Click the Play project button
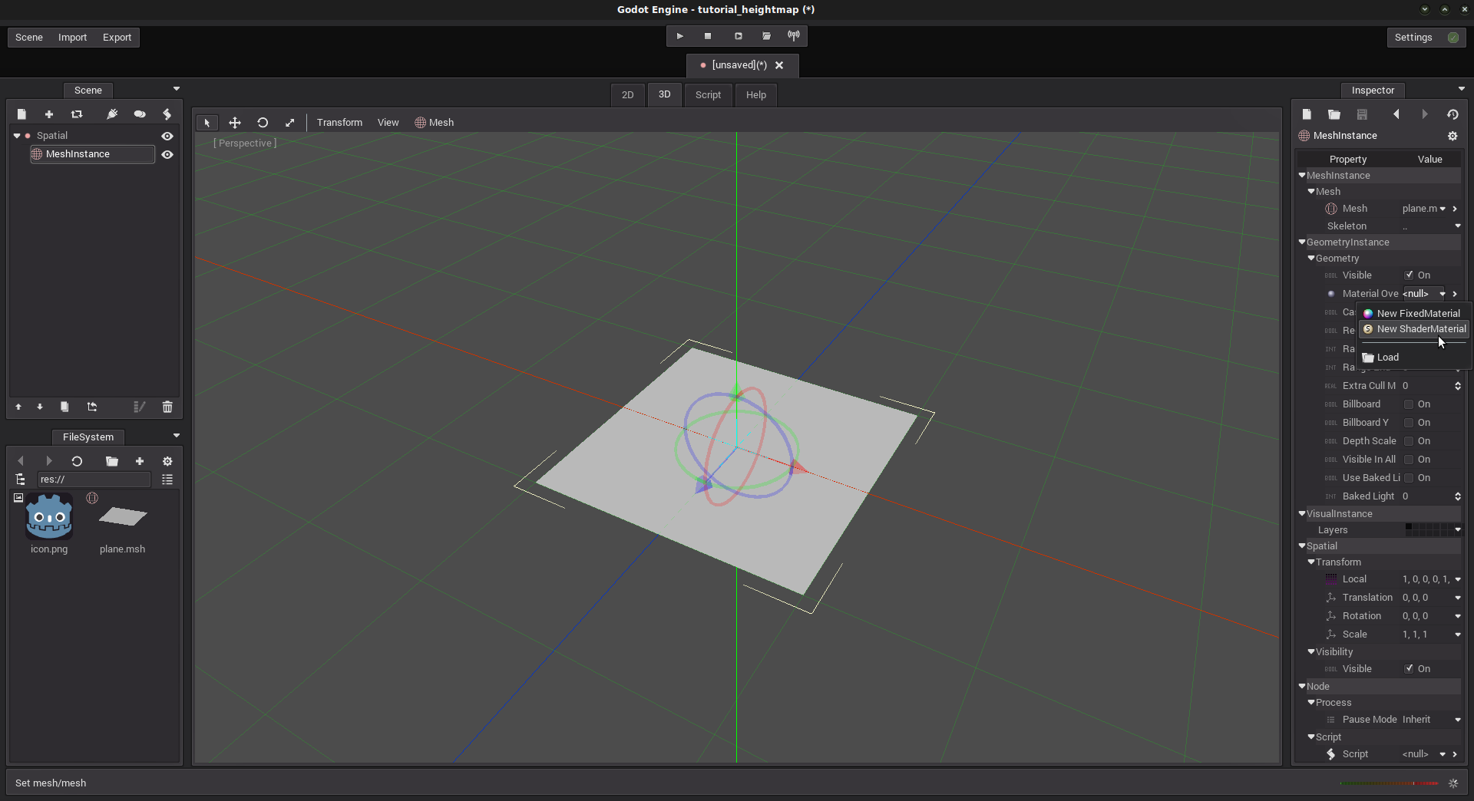 tap(679, 36)
